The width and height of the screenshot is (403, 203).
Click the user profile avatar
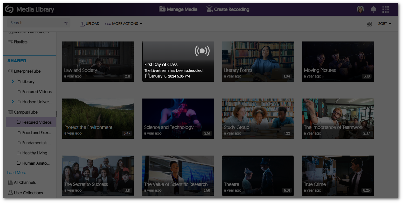(360, 9)
